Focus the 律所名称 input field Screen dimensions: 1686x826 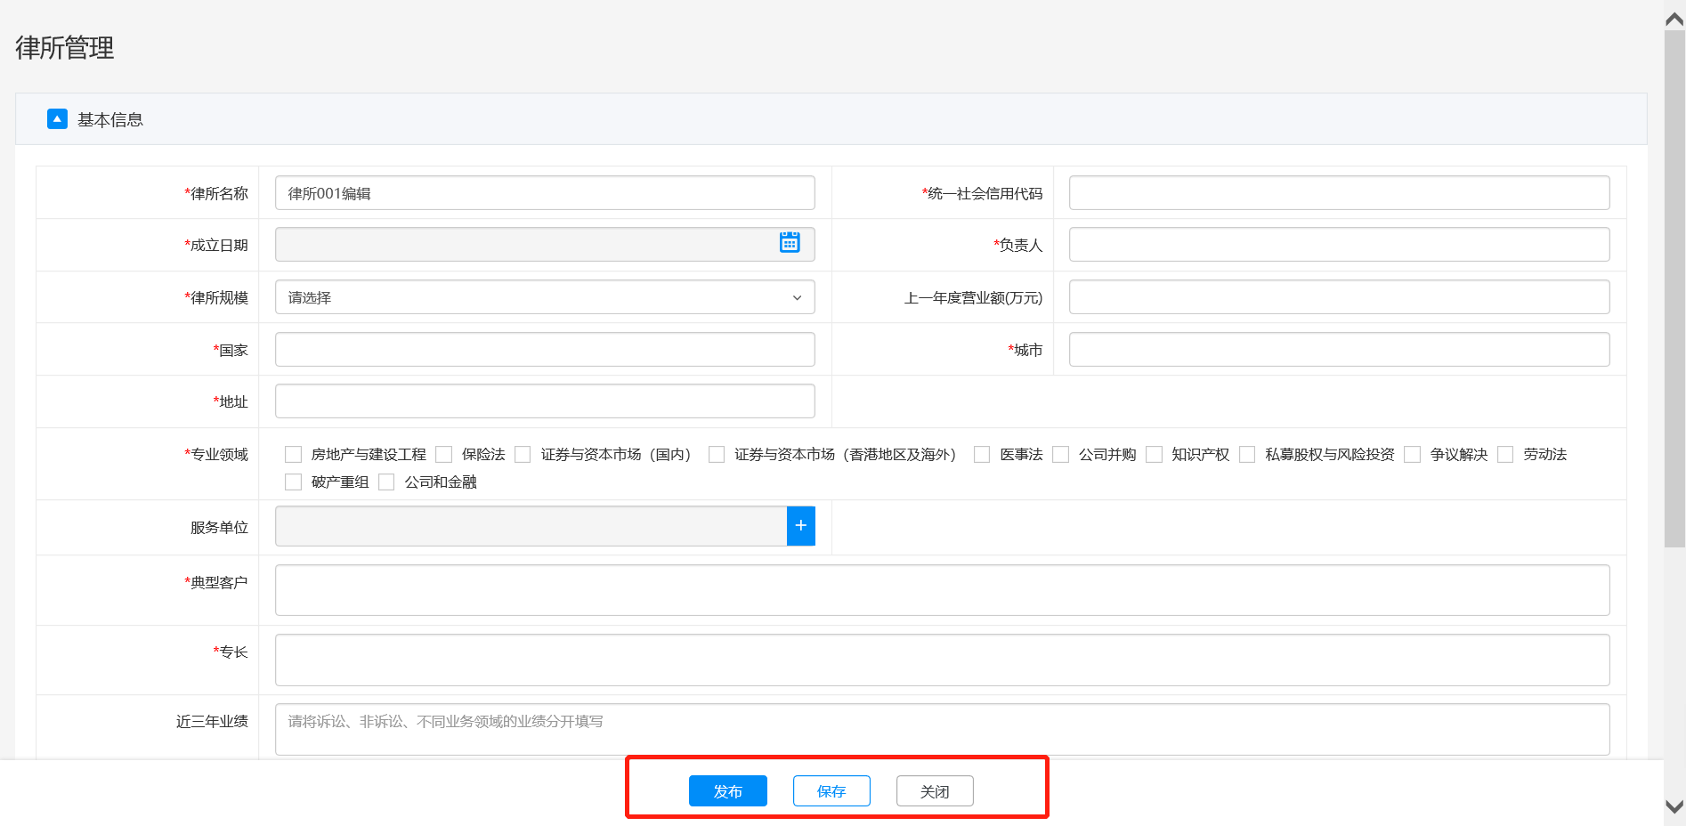pos(544,193)
